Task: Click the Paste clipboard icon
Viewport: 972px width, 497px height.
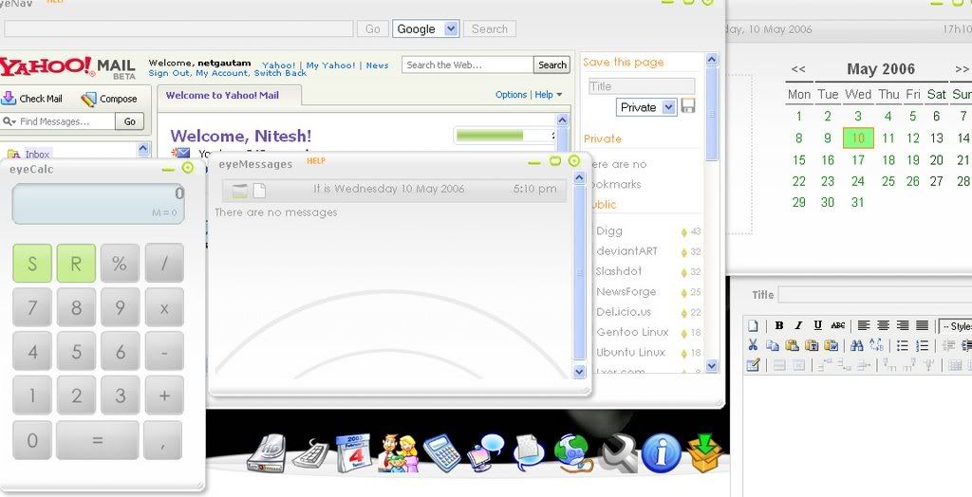Action: [x=792, y=345]
